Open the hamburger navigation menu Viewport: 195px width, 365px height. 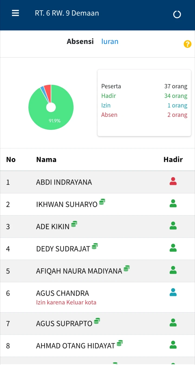[15, 13]
